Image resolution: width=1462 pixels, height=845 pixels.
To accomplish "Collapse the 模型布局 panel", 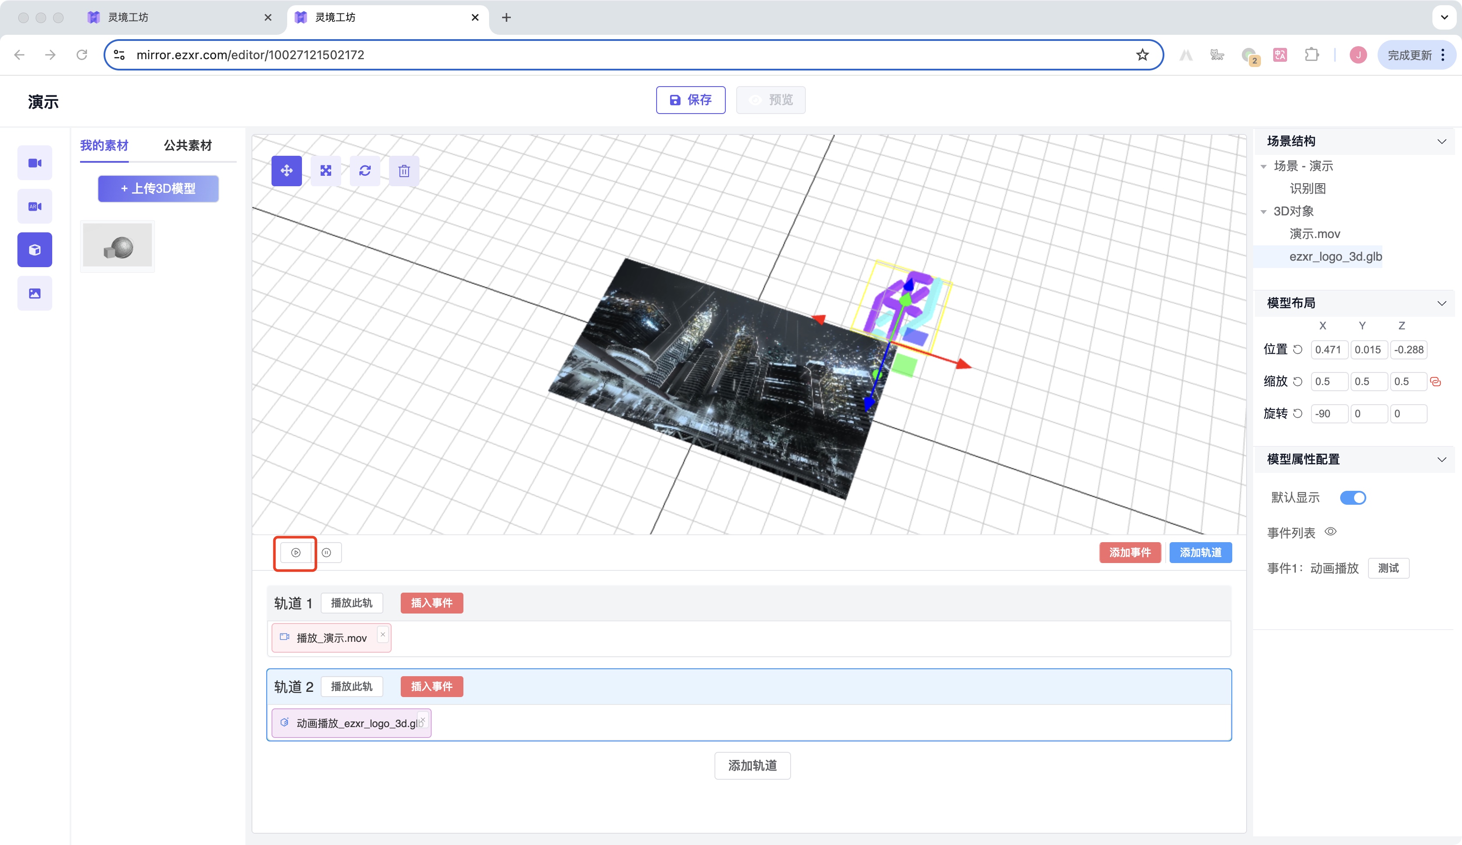I will tap(1442, 304).
